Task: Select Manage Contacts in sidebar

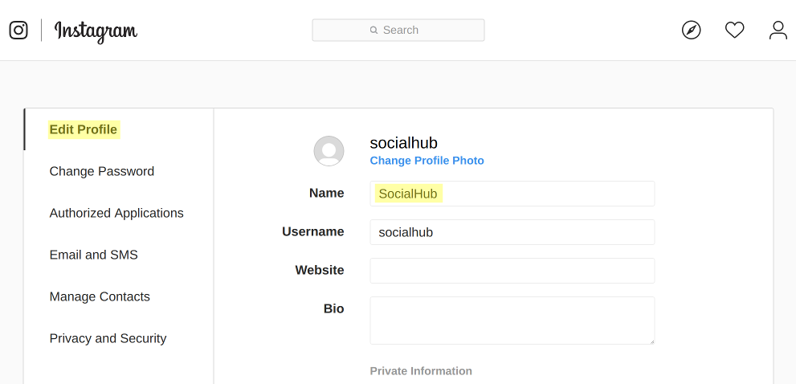Action: point(100,296)
